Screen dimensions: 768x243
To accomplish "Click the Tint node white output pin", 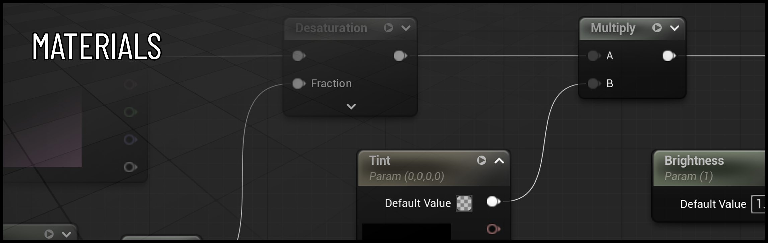I will tap(493, 202).
